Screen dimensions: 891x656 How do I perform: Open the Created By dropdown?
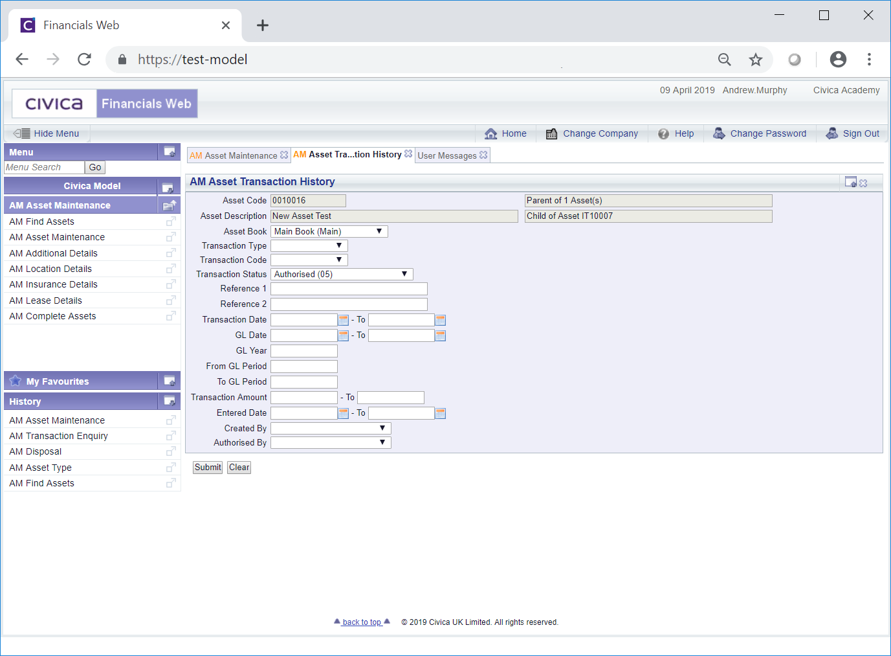331,428
